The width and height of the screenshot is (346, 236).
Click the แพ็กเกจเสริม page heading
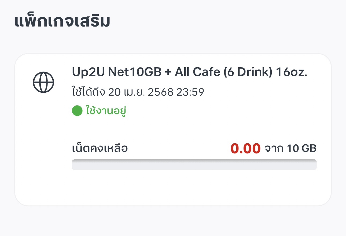tap(62, 22)
